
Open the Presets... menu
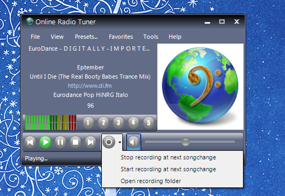point(86,37)
